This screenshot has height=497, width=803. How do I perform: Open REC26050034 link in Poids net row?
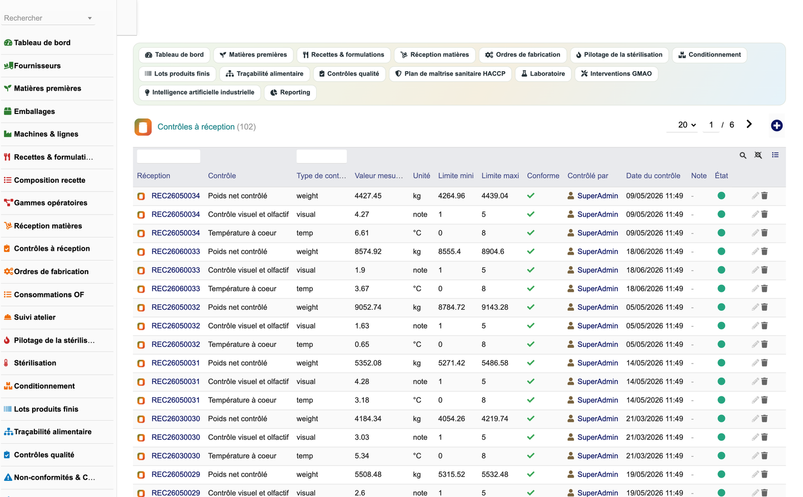176,196
